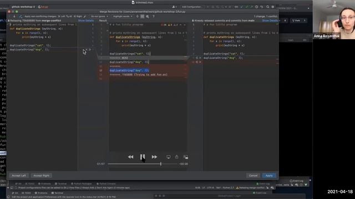Click the Accept Left button
Image resolution: width=355 pixels, height=199 pixels.
19,176
